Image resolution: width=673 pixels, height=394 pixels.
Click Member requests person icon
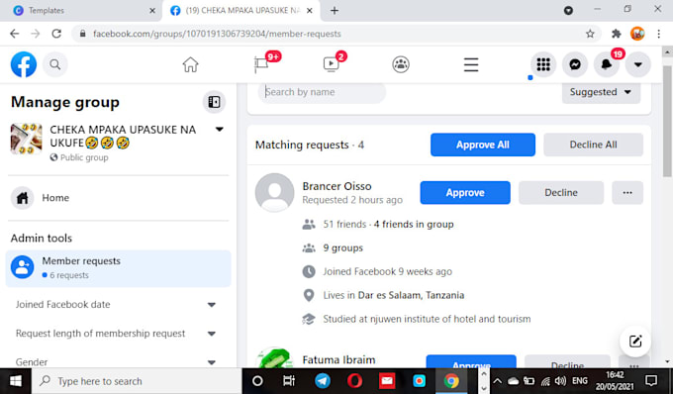23,267
